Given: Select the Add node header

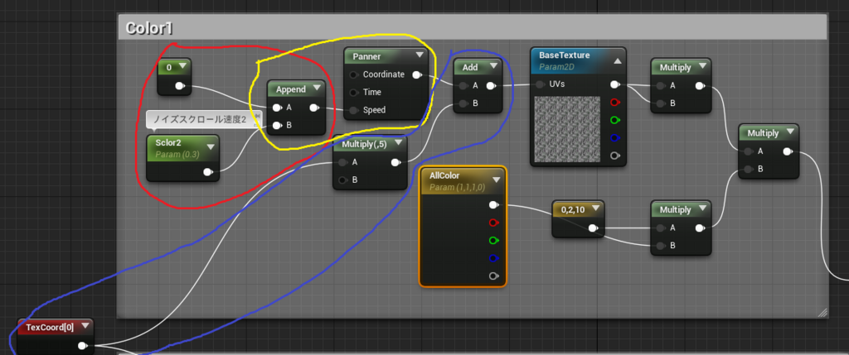Looking at the screenshot, I should point(478,67).
